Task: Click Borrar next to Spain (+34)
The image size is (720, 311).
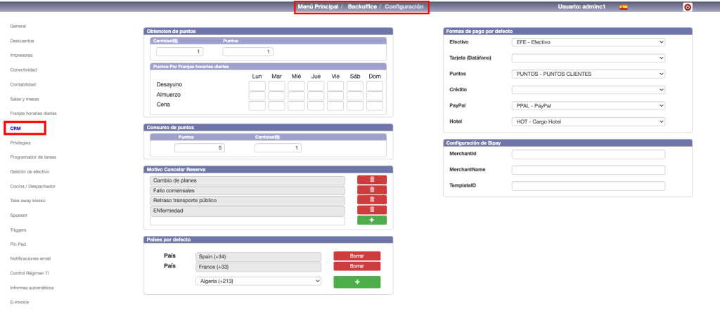Action: point(356,256)
